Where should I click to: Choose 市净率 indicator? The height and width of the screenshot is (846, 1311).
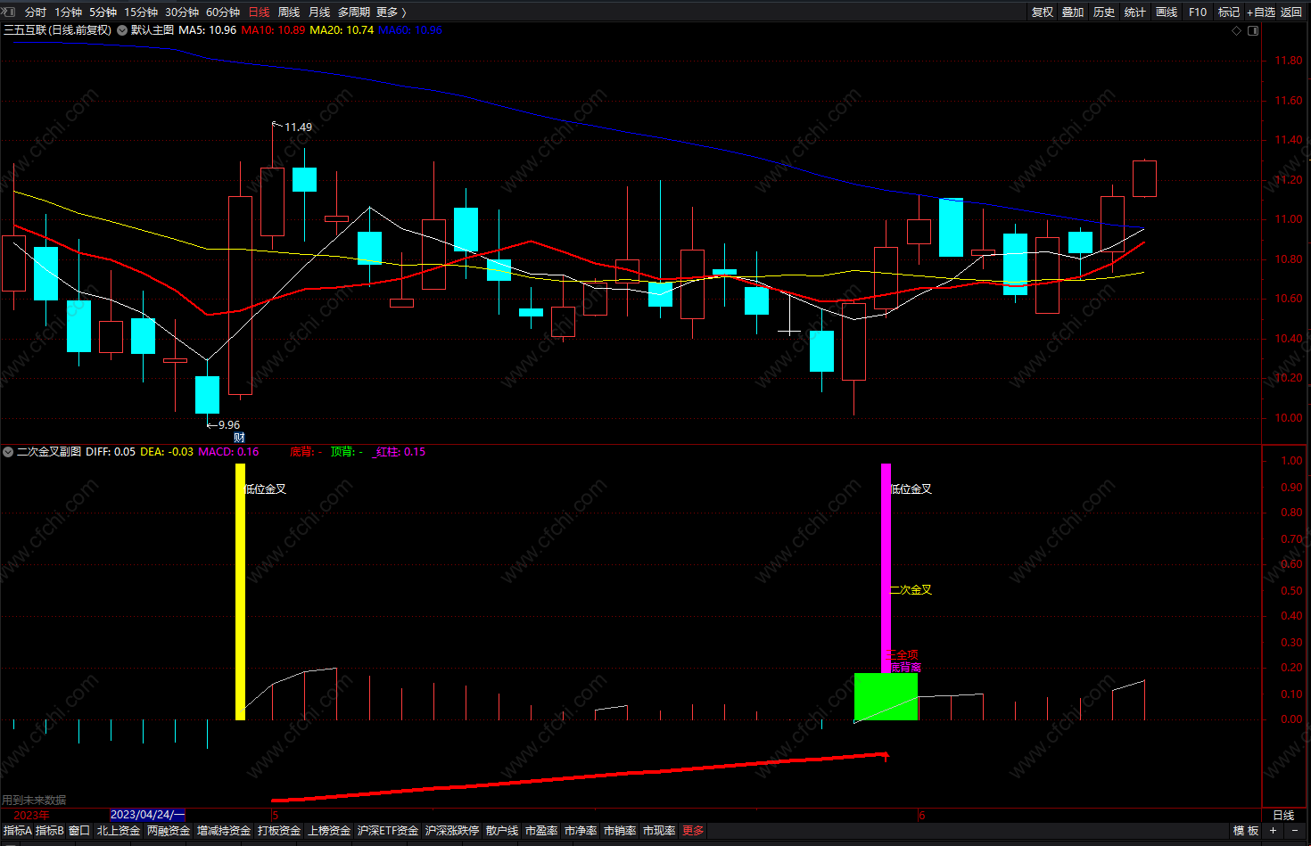[581, 831]
